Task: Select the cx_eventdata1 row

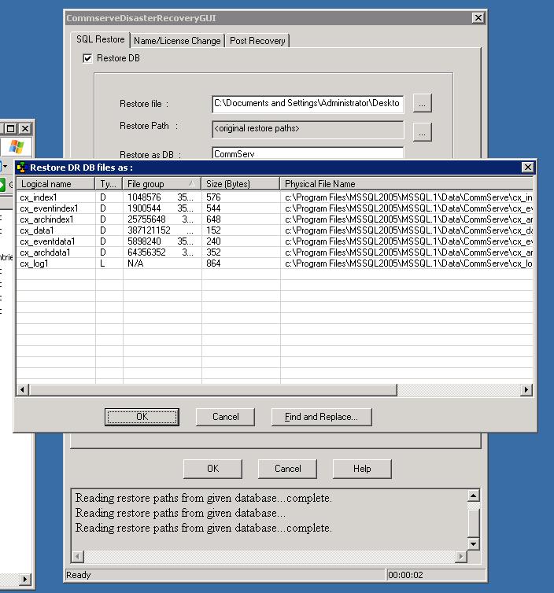Action: tap(275, 241)
